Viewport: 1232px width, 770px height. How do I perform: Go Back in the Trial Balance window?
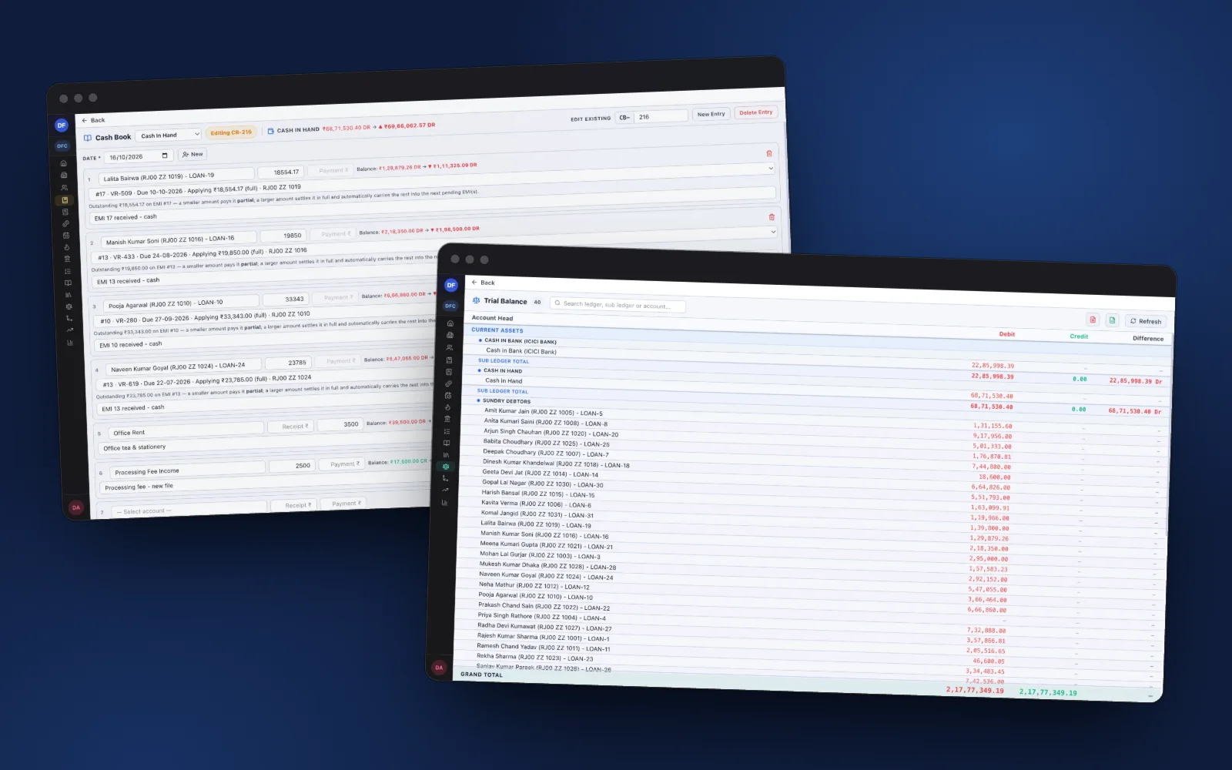483,283
